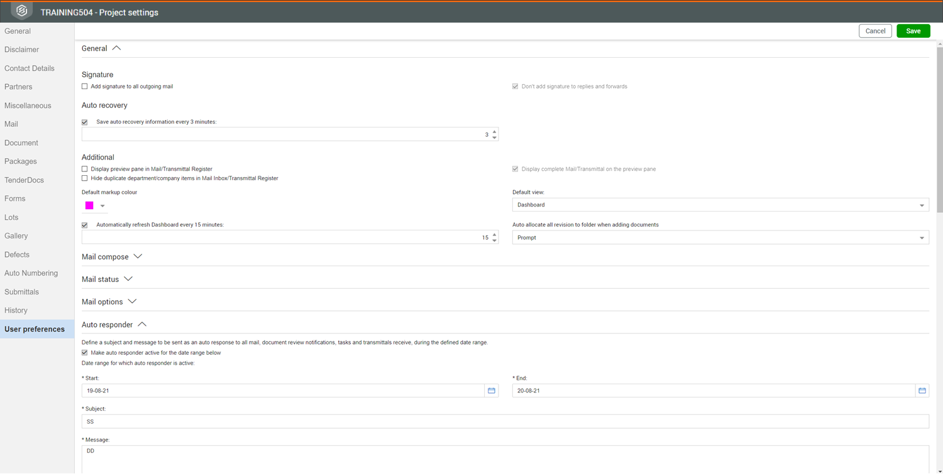943x474 pixels.
Task: Click into the Subject text field
Action: click(x=505, y=421)
